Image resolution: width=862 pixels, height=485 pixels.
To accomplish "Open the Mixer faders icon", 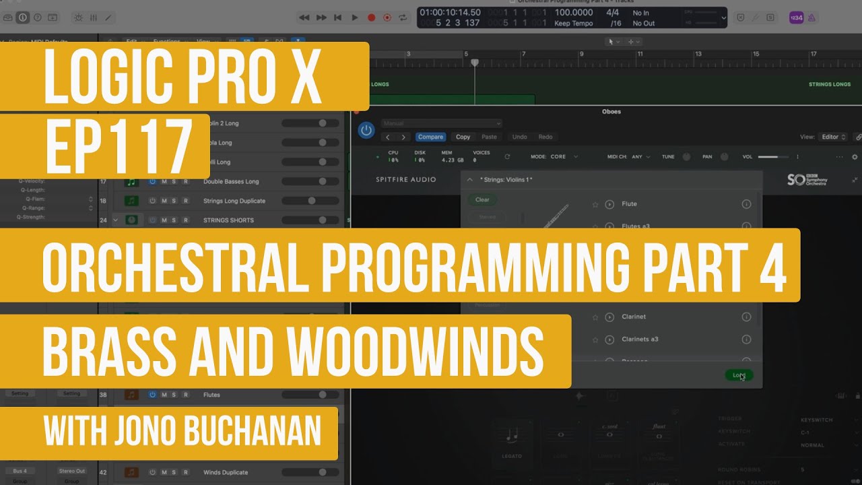I will pos(94,18).
